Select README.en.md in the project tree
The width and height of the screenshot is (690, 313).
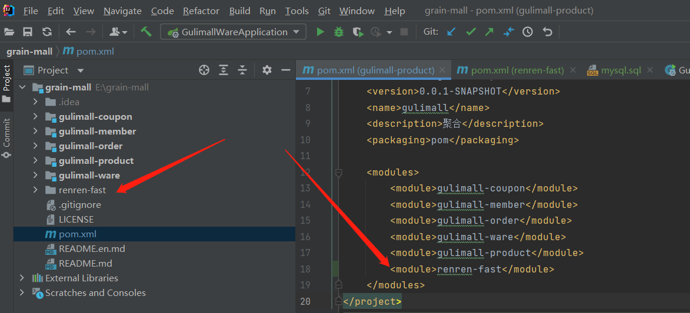92,249
